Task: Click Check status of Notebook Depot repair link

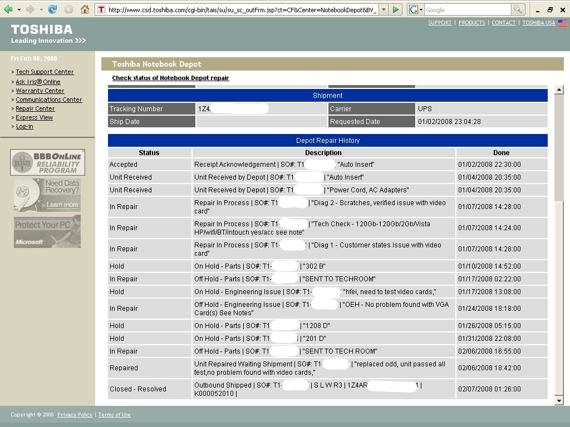Action: [x=170, y=78]
